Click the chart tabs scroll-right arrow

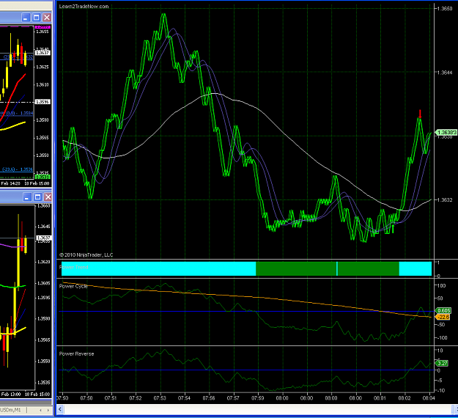[x=48, y=410]
